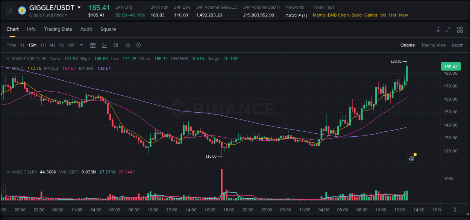Open the Audit tab
The width and height of the screenshot is (470, 220).
[x=86, y=29]
